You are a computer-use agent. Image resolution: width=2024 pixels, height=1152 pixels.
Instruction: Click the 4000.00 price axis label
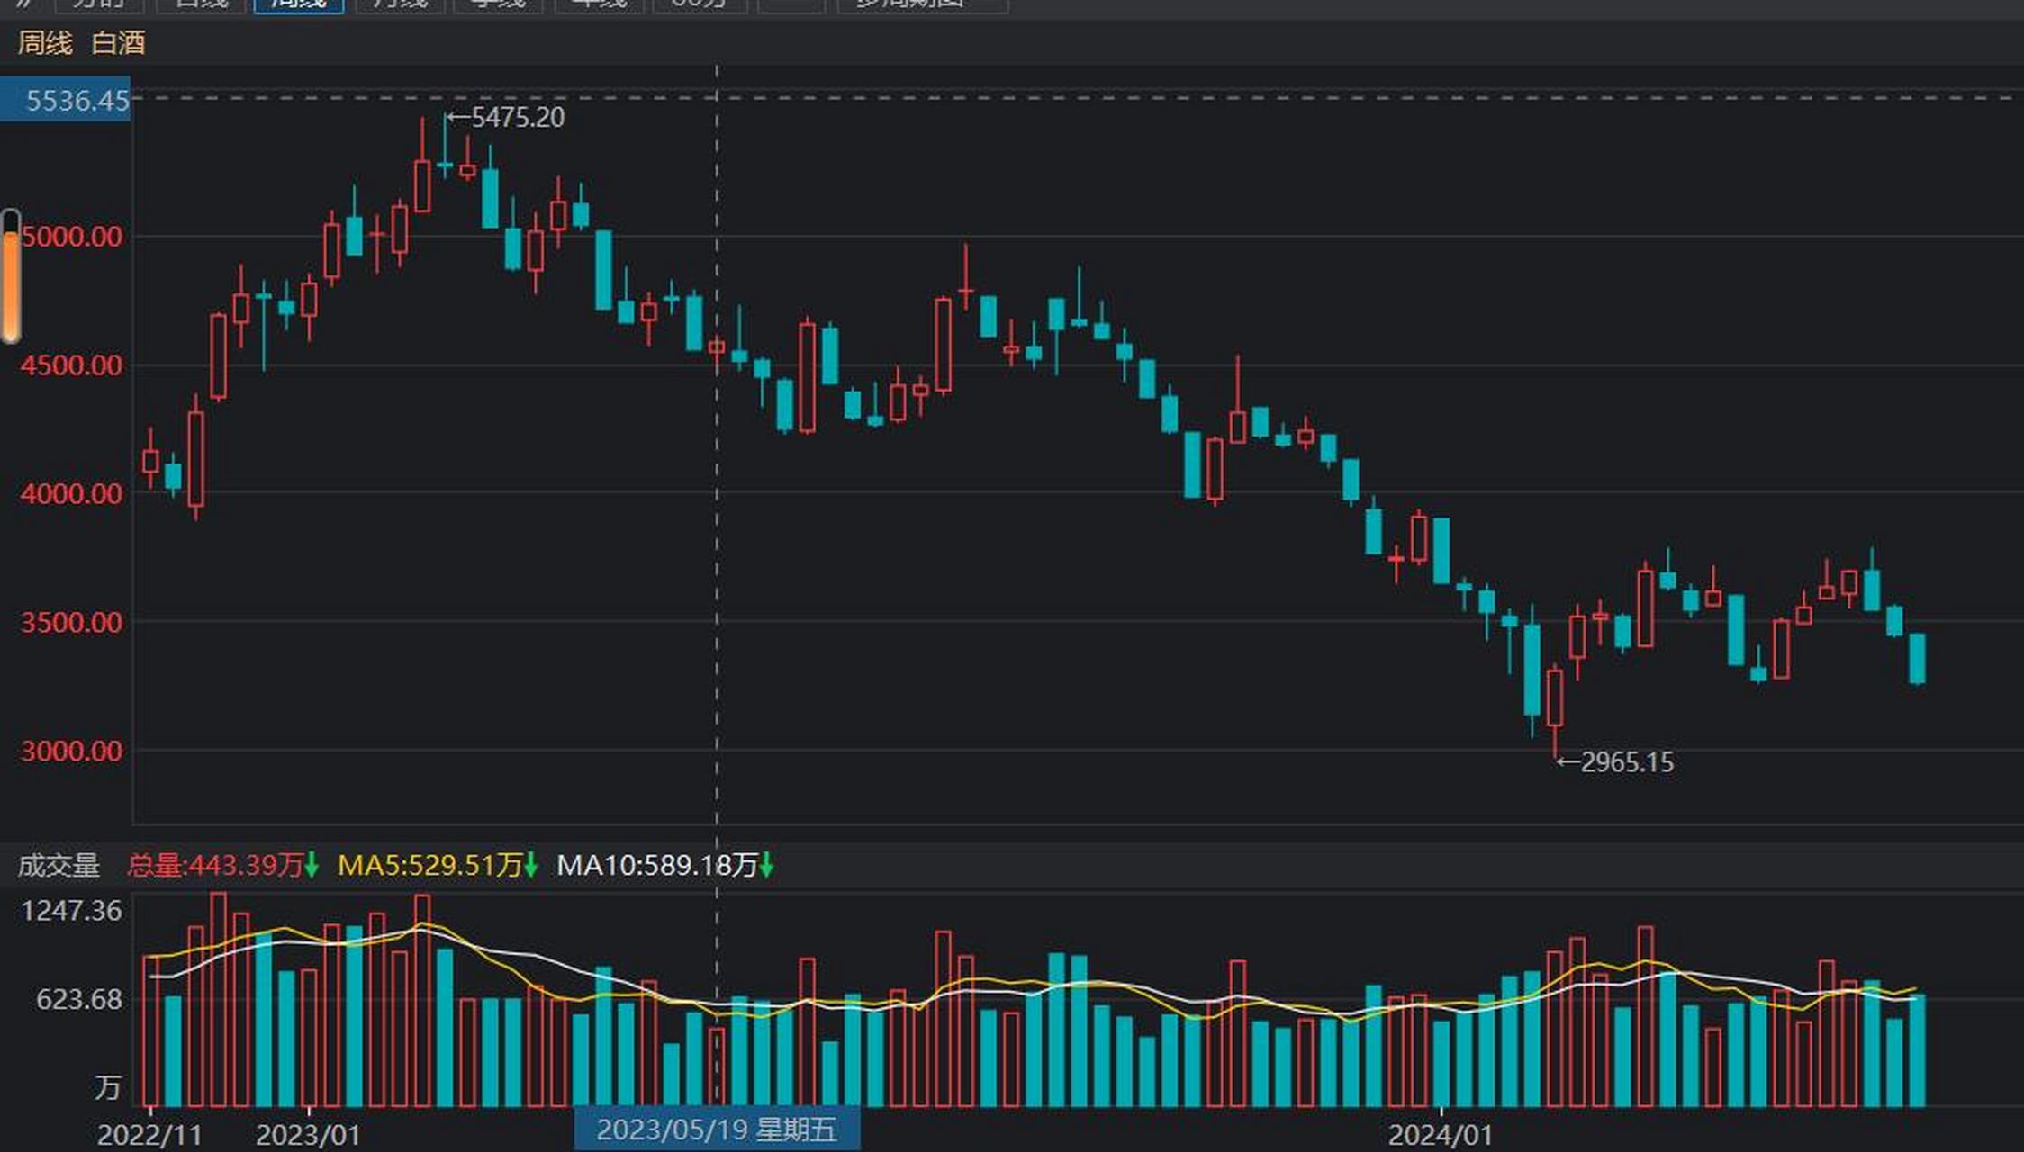pos(71,493)
